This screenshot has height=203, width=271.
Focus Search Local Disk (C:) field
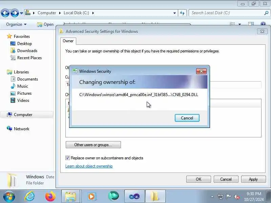tap(226, 13)
